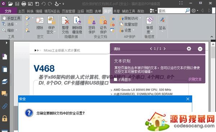Expand the search options arrow beside the search icon
This screenshot has height=132, width=216.
pyautogui.click(x=156, y=10)
